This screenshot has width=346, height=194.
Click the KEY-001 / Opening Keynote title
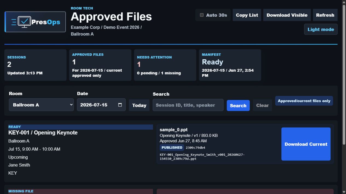[43, 133]
